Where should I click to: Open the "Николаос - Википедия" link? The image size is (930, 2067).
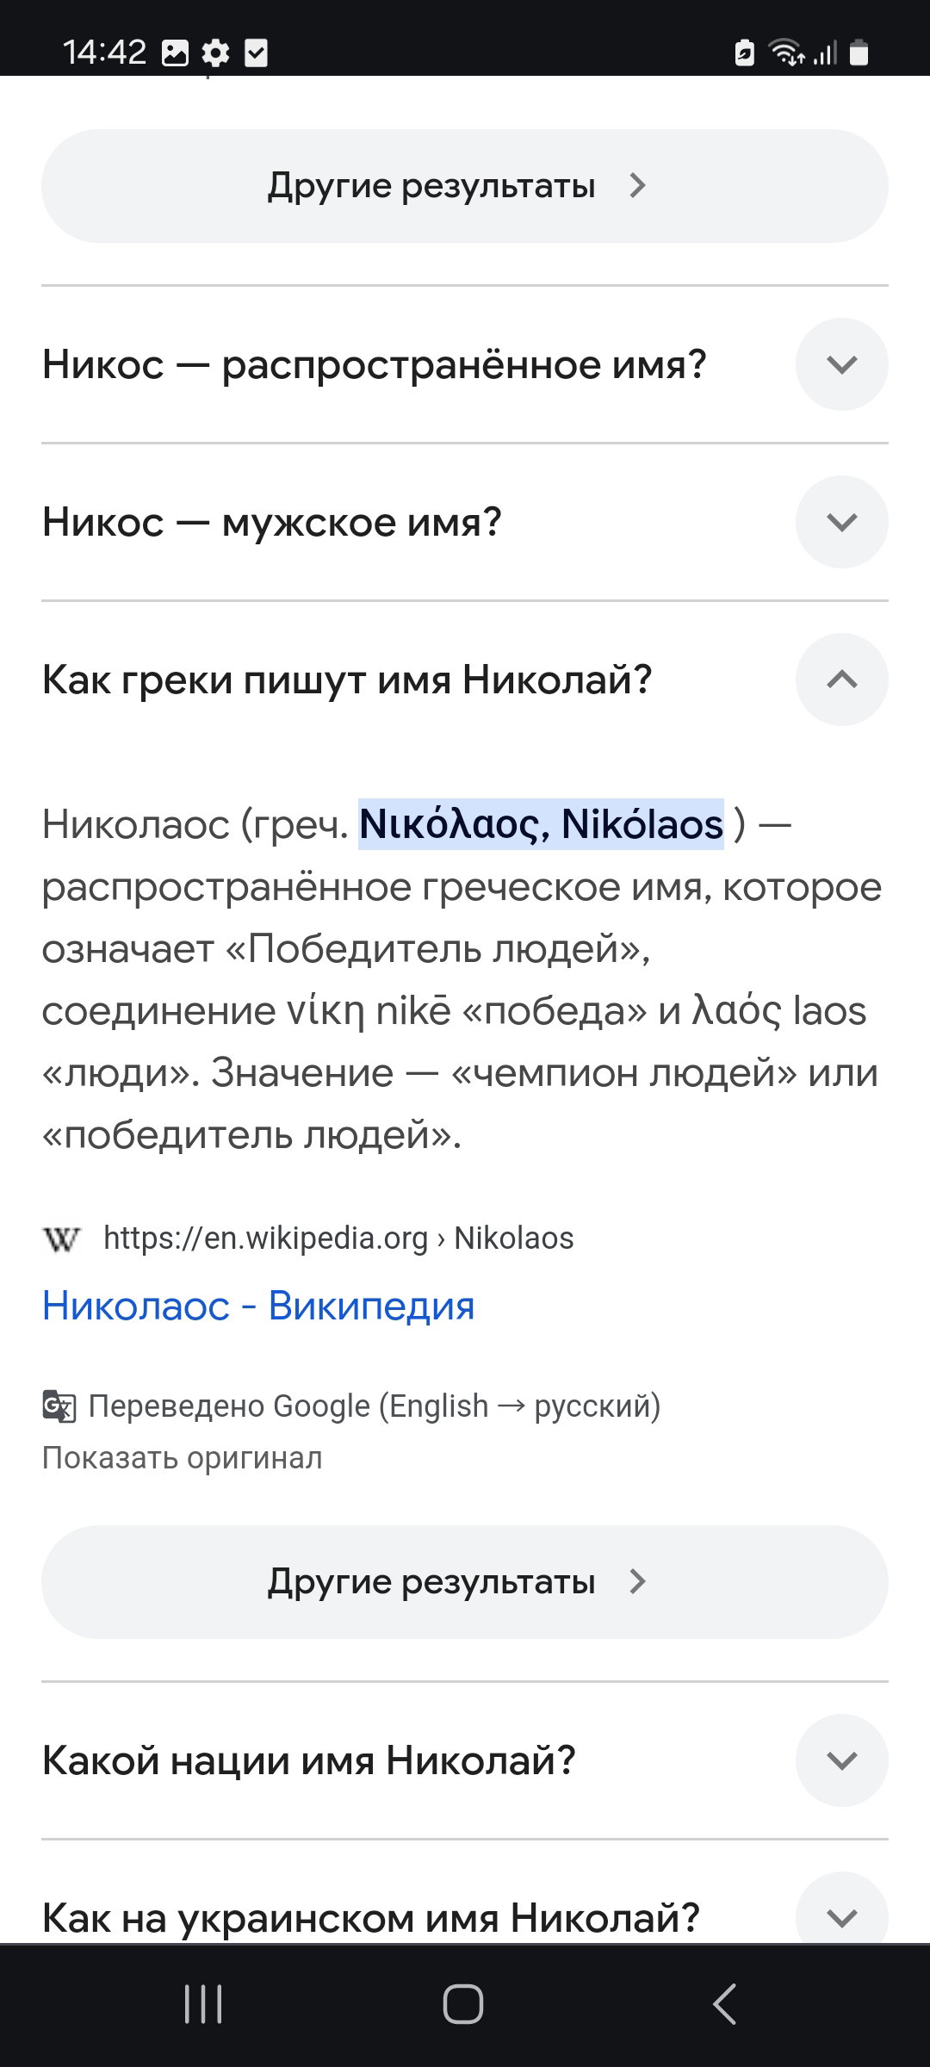click(258, 1306)
